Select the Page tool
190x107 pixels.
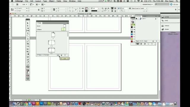coord(28,28)
